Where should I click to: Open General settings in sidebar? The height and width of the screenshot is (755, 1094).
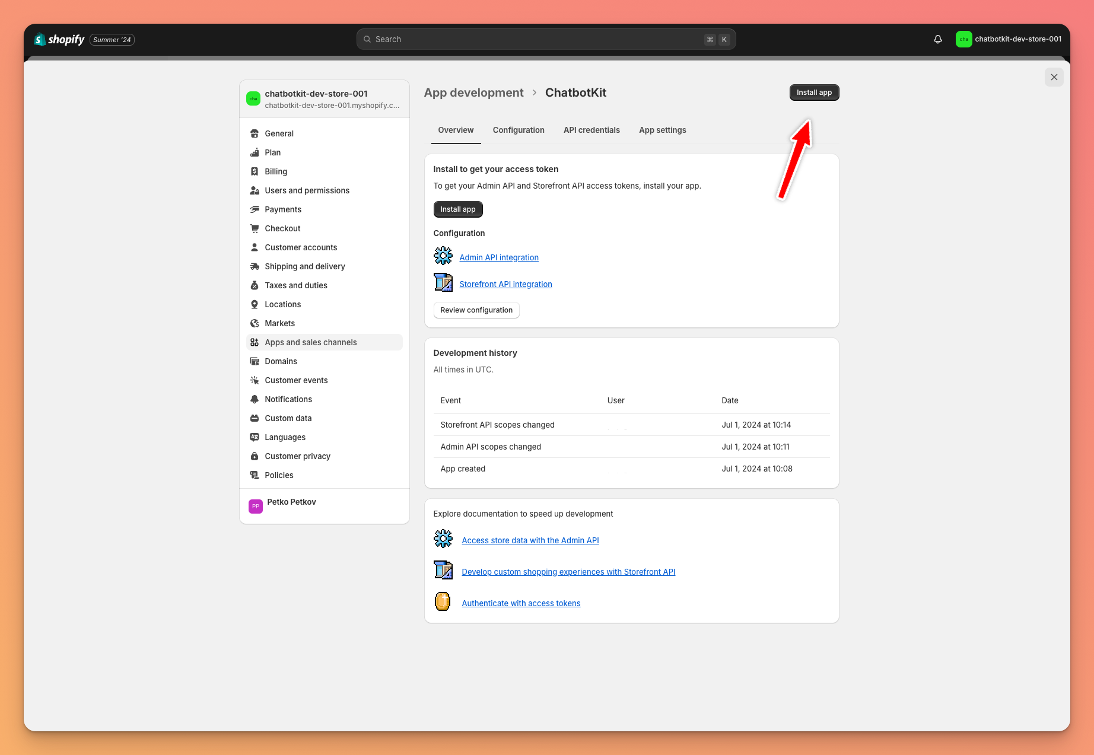(x=325, y=133)
